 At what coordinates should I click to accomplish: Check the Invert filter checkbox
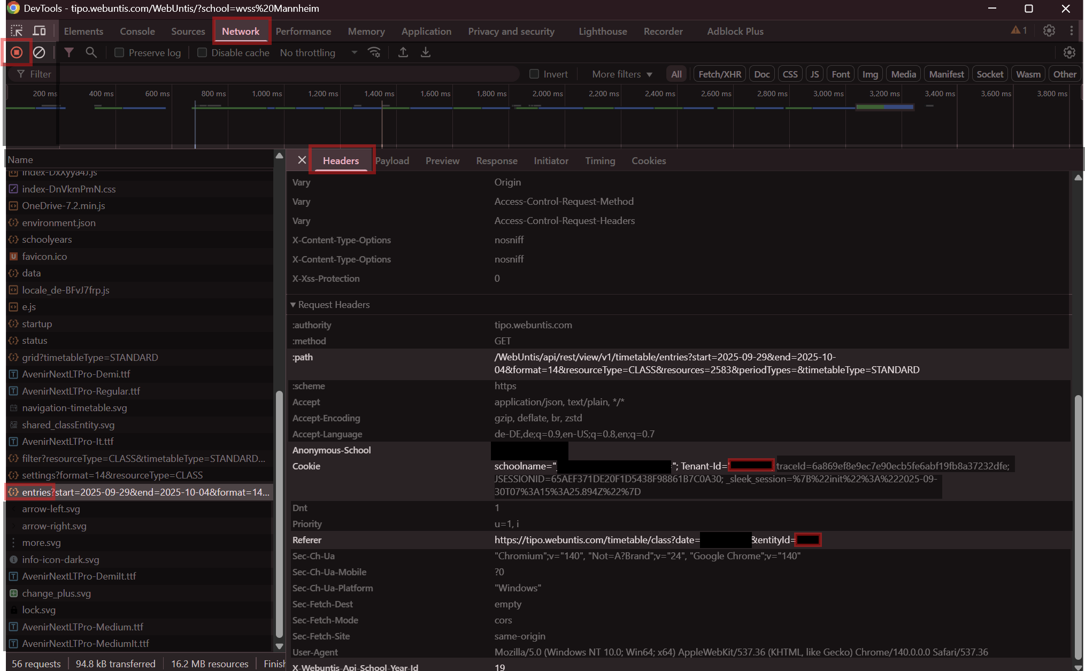tap(534, 74)
